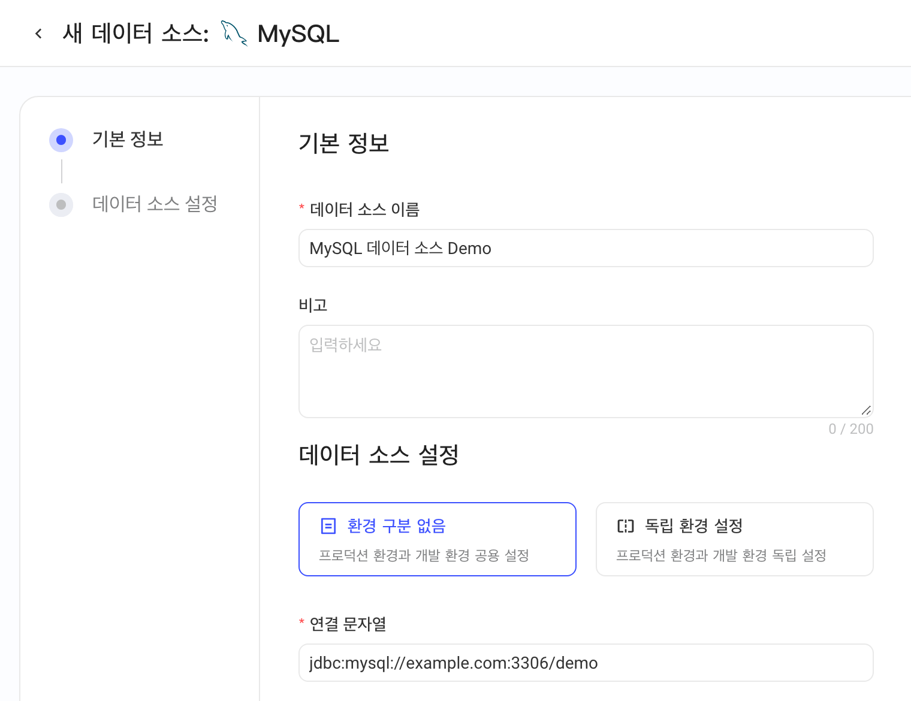Click the 연결 문자열 field label
The image size is (911, 701).
pyautogui.click(x=348, y=624)
